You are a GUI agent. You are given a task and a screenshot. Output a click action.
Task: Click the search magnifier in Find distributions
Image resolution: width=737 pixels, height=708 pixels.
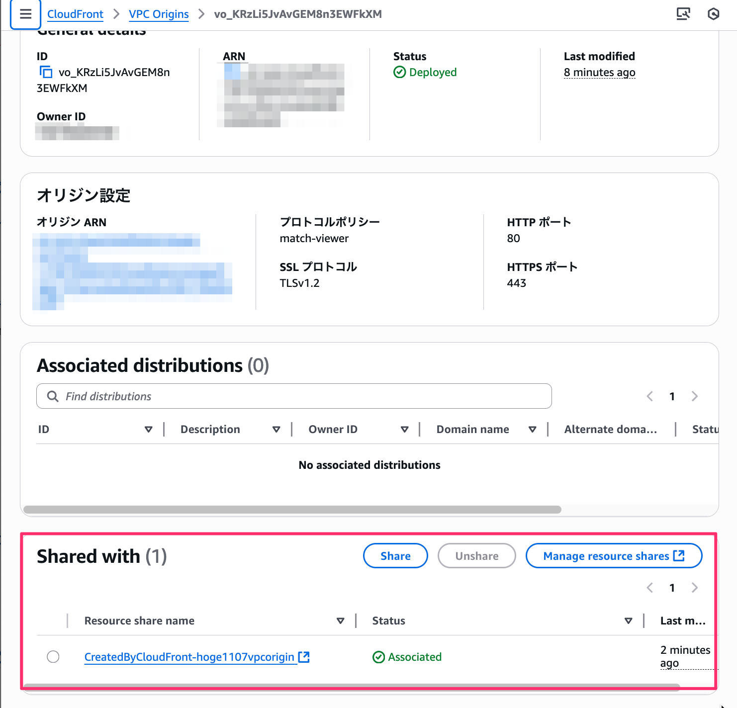pyautogui.click(x=53, y=396)
